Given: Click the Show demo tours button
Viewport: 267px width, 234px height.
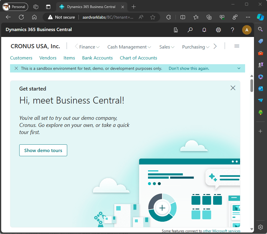Looking at the screenshot, I should click(x=43, y=150).
